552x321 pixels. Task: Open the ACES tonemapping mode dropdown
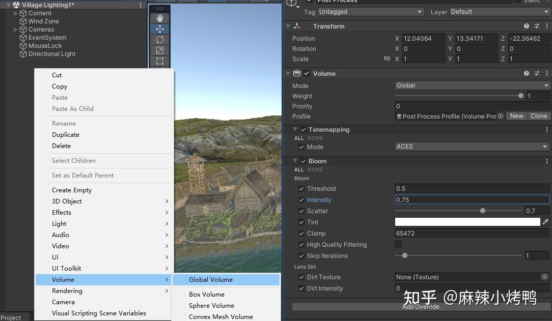tap(472, 146)
